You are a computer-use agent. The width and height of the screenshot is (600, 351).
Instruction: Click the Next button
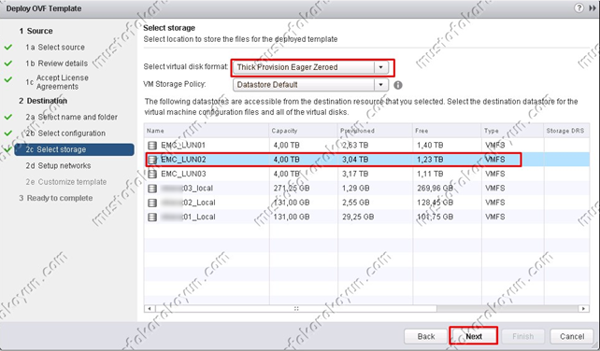tap(474, 336)
